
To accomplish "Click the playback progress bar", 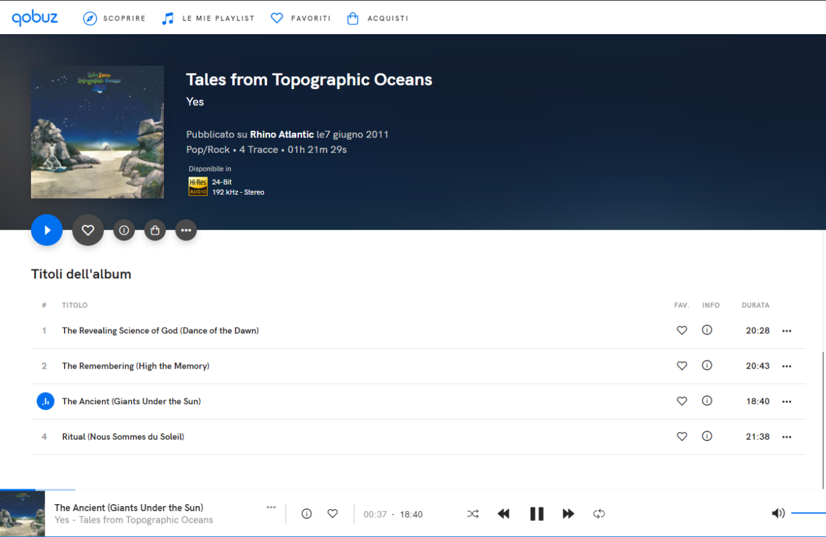I will tap(413, 490).
